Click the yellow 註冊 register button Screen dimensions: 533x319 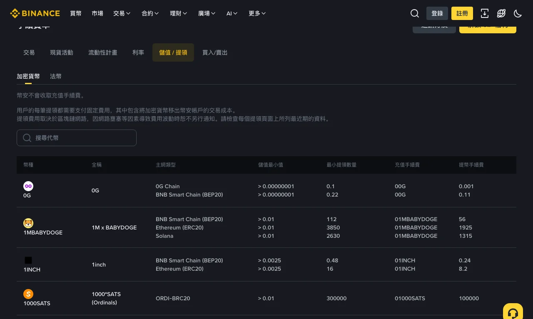(462, 13)
